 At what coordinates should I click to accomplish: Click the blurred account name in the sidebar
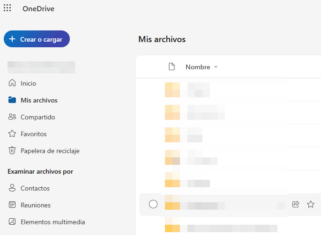[41, 67]
